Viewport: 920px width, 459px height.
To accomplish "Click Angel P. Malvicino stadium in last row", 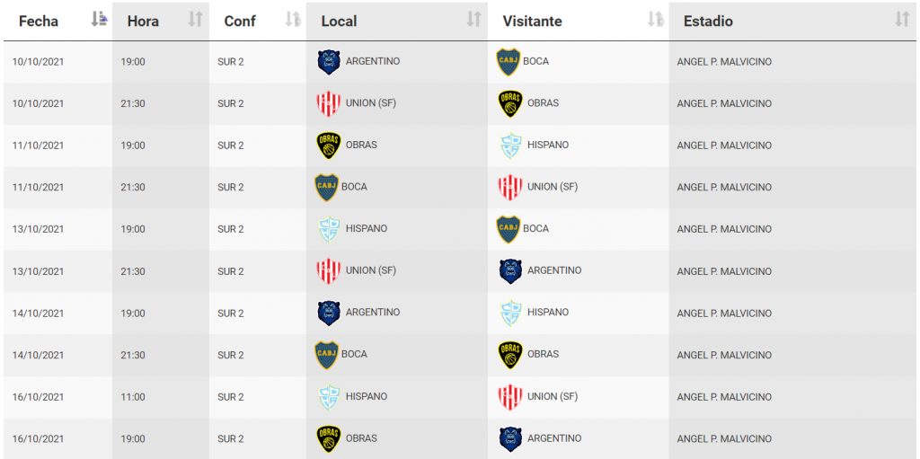I will (724, 438).
